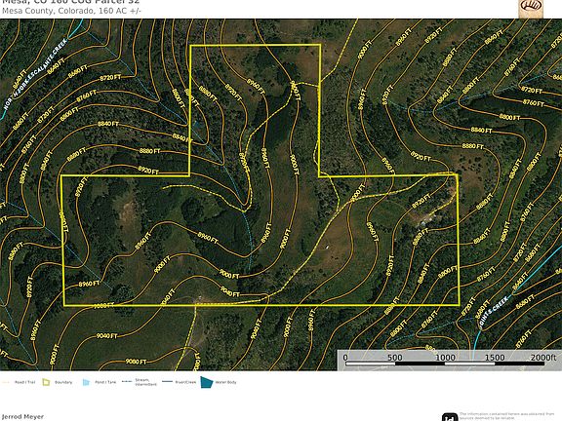Screen dimensions: 562x421
Task: Click the Boundary legend icon
Action: pos(46,382)
